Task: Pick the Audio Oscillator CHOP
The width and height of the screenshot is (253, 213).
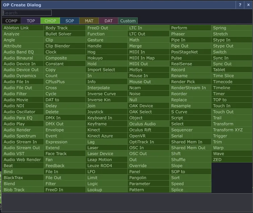Action: click(23, 112)
